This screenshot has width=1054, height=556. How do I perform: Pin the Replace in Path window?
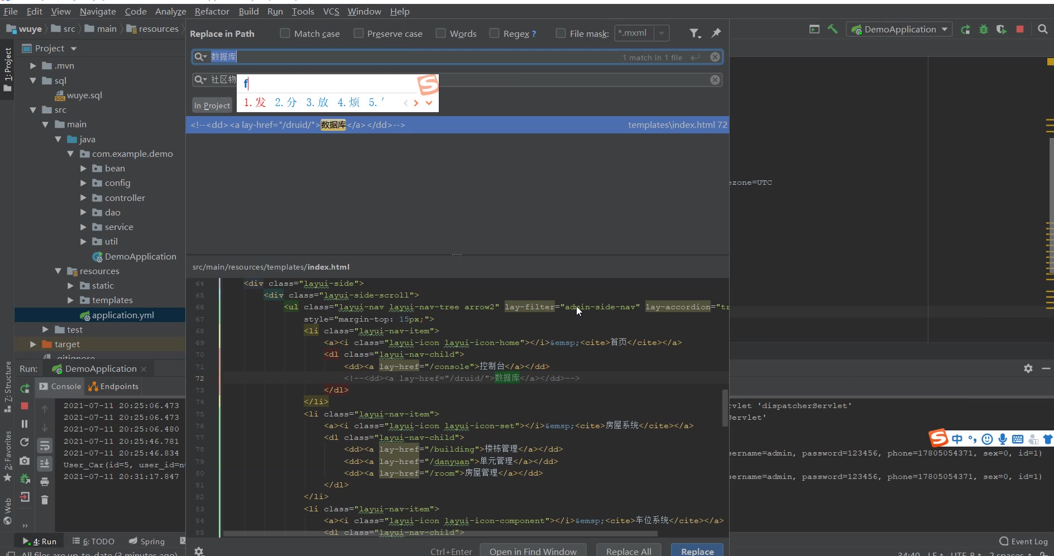716,33
